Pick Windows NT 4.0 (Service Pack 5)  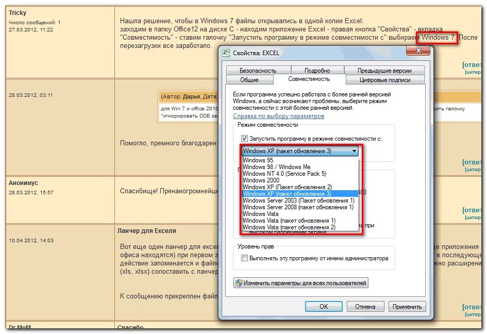pyautogui.click(x=300, y=174)
